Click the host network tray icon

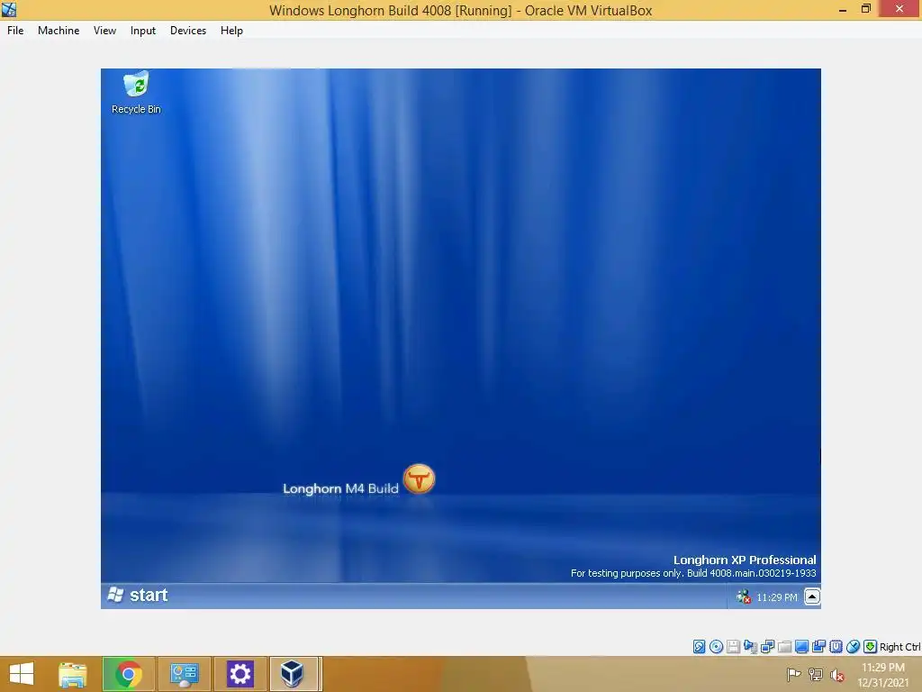816,674
